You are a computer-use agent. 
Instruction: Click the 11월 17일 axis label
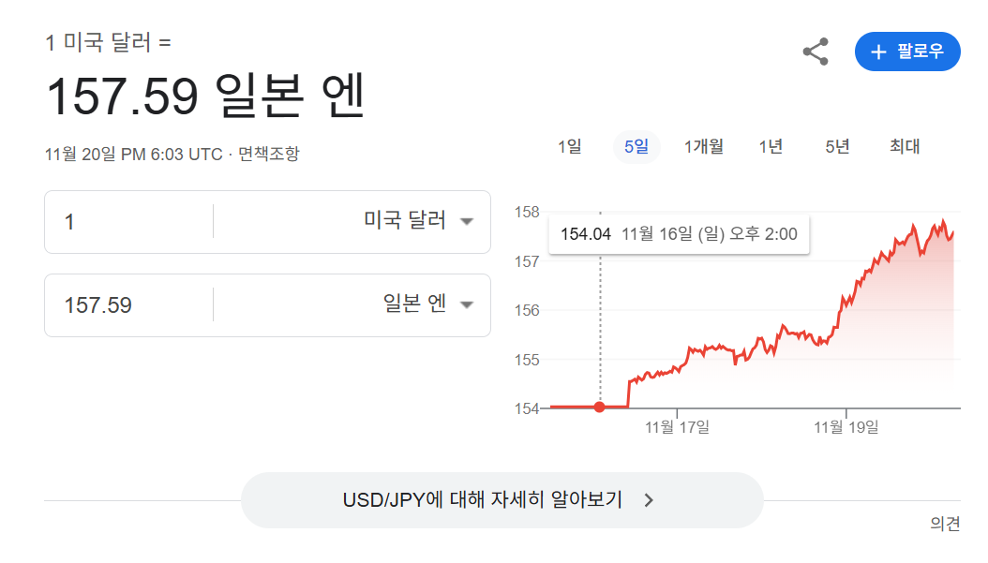pyautogui.click(x=677, y=427)
